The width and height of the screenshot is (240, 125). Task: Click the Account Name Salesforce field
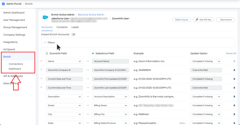pyautogui.click(x=110, y=61)
